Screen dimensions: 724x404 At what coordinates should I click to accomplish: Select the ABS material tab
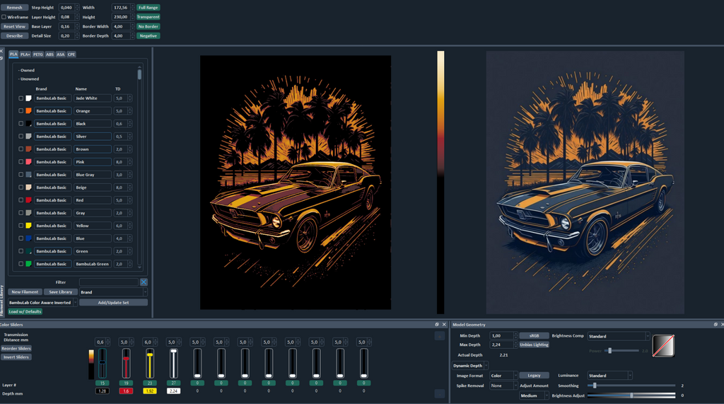49,54
